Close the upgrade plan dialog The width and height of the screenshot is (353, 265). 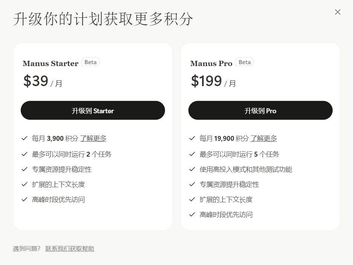coord(338,12)
